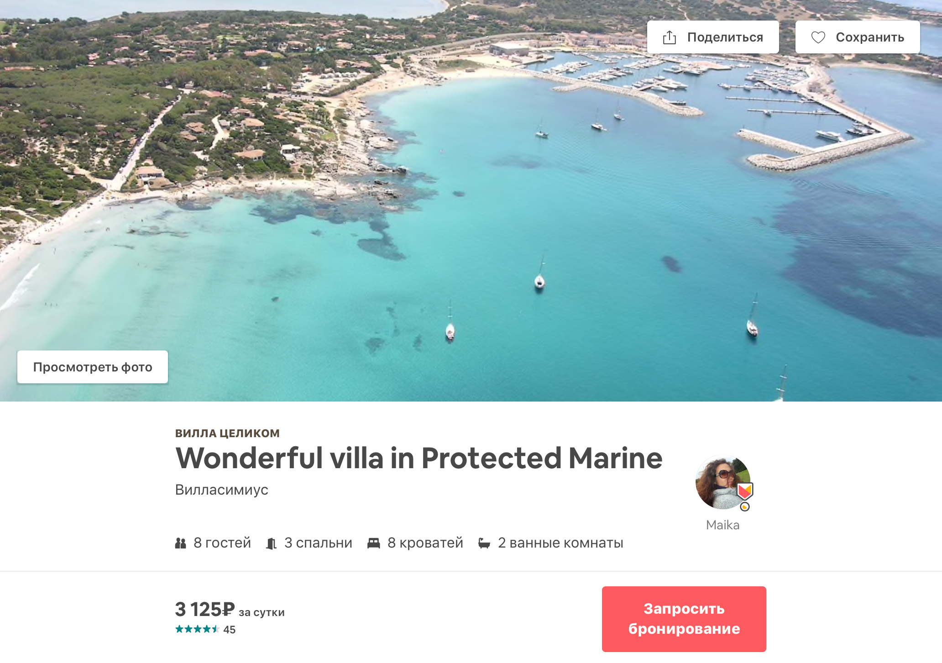Open host Maika's profile photo
Screen dimensions: 942x663
[x=722, y=482]
